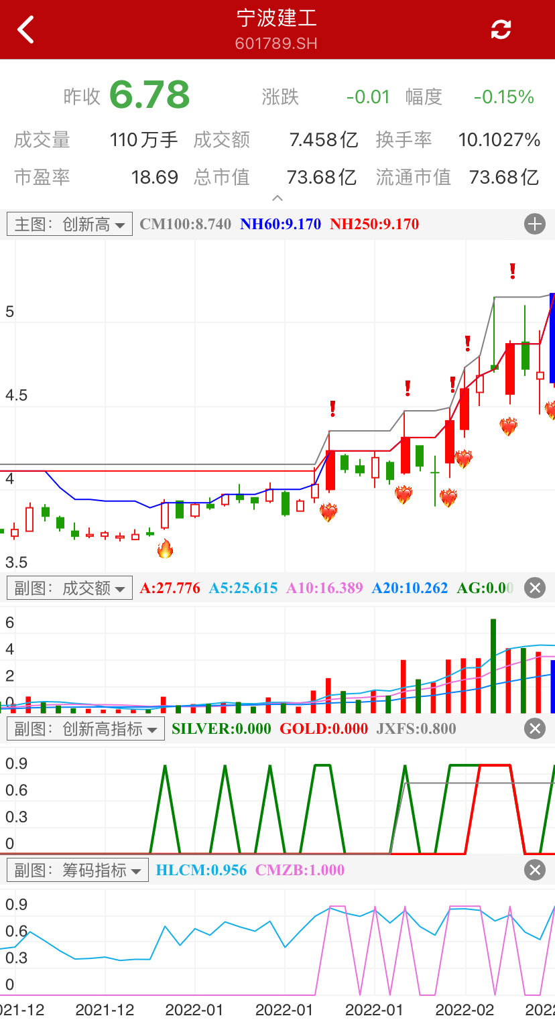
Task: Select the HLCM:0.956 legend label
Action: (201, 871)
